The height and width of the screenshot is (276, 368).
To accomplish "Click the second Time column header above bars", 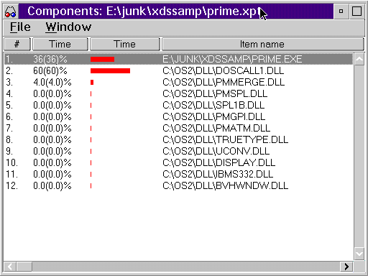I will 124,44.
